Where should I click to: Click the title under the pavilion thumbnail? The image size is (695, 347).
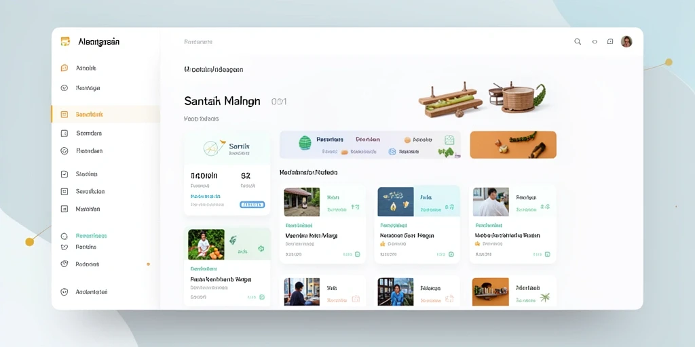[311, 236]
